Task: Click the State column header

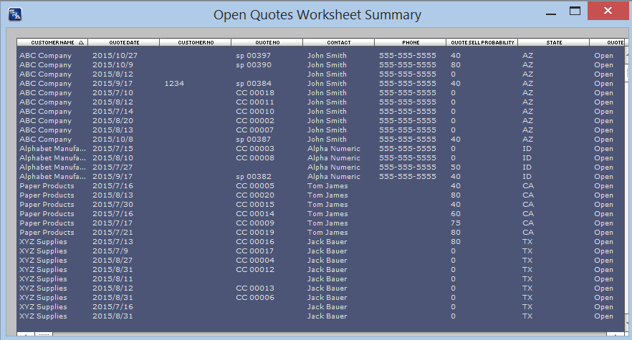Action: point(553,43)
